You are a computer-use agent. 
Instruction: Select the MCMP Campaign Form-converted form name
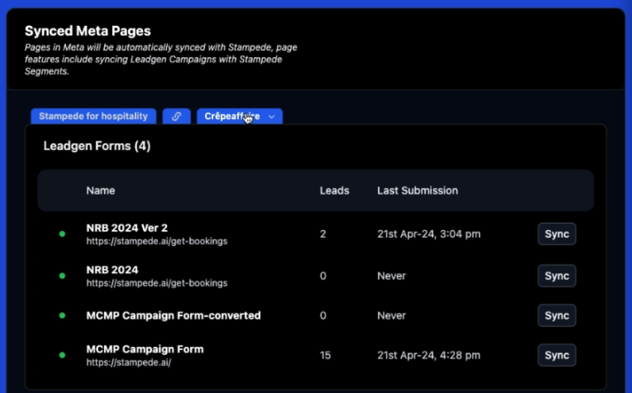point(173,315)
